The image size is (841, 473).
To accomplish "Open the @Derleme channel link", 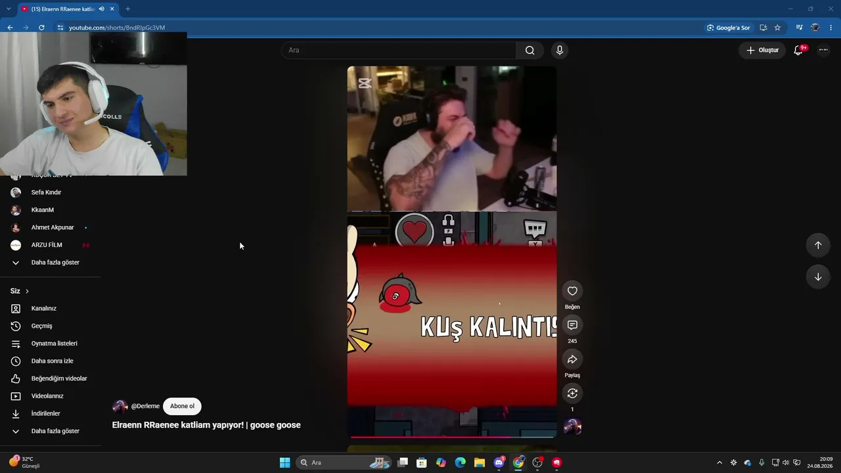I will 145,406.
